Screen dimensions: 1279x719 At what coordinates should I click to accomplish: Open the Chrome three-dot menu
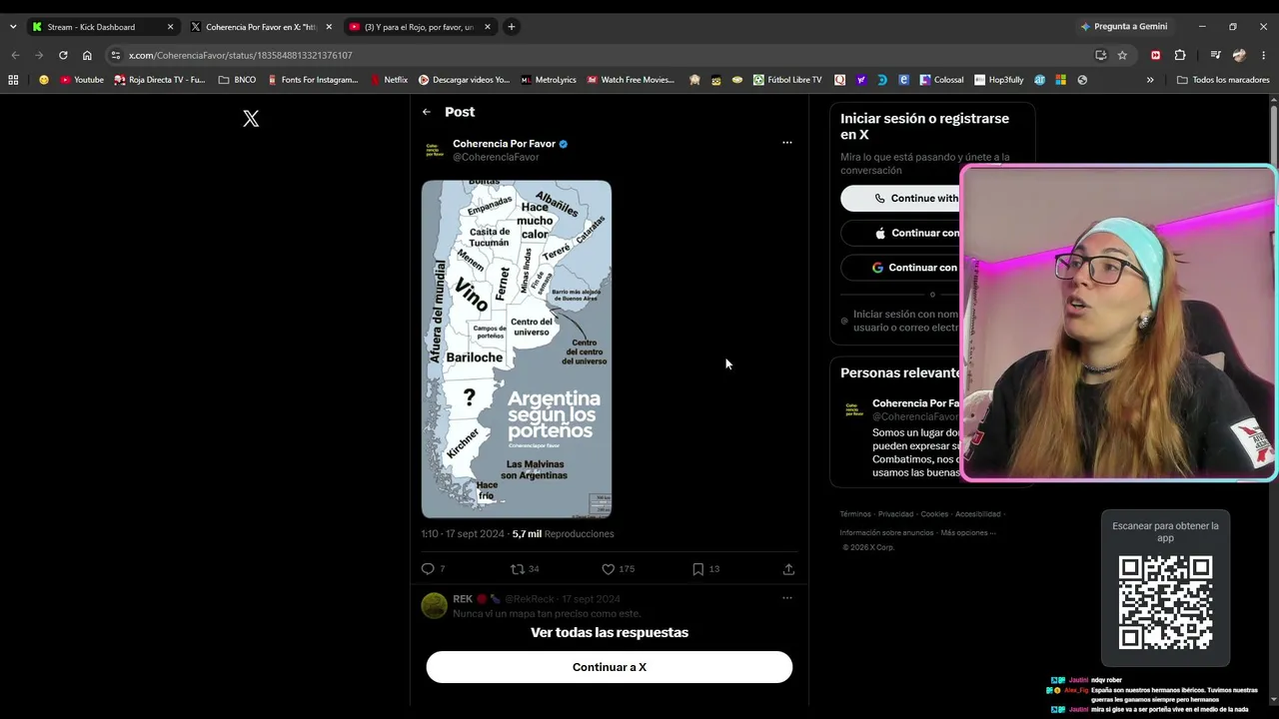coord(1264,55)
